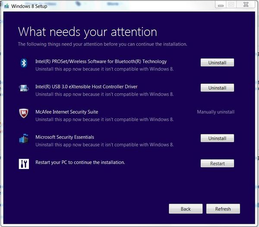259x227 pixels.
Task: Uninstall Intel USB 3.0 Host Controller Driver
Action: click(217, 88)
